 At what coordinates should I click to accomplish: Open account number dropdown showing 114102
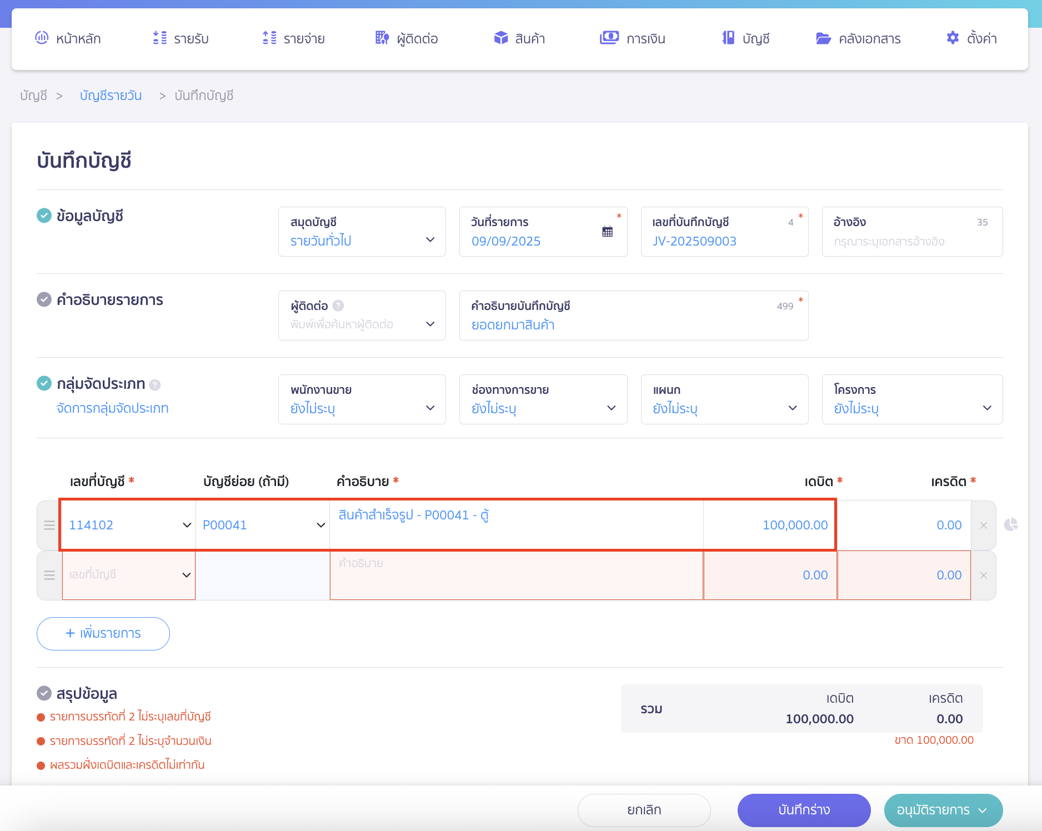pos(129,525)
